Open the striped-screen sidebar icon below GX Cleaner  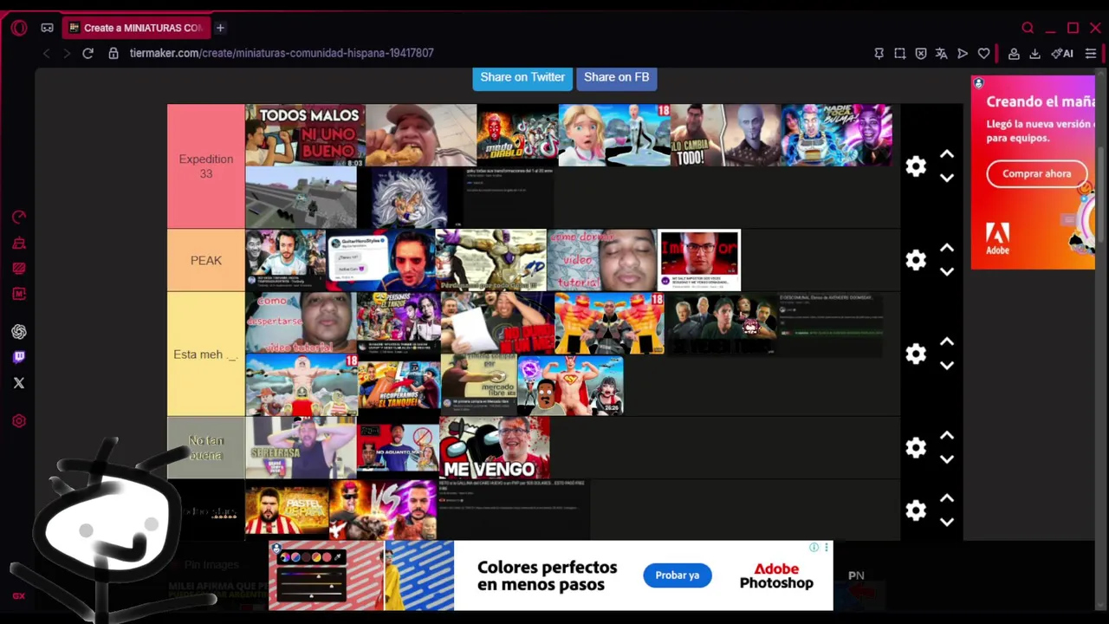[19, 269]
